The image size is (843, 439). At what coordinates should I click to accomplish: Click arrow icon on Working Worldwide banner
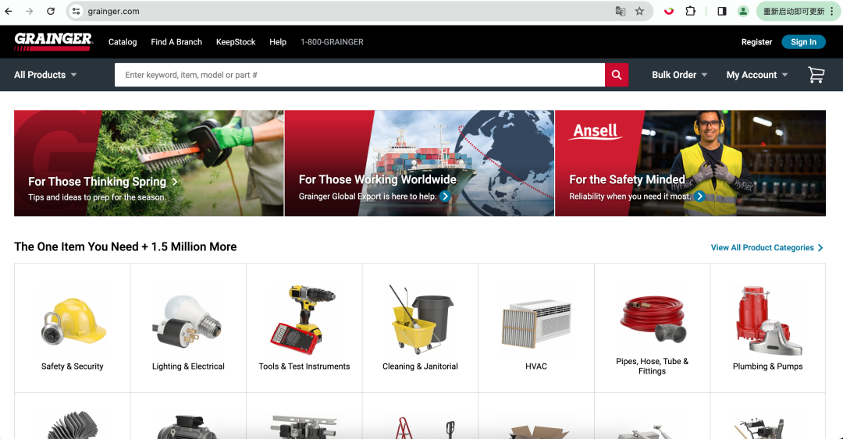(445, 196)
